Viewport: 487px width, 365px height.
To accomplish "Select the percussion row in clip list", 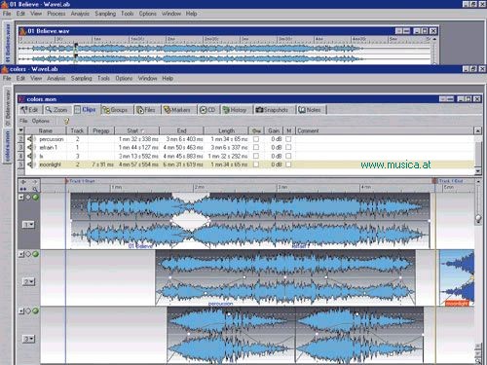I will coord(249,139).
